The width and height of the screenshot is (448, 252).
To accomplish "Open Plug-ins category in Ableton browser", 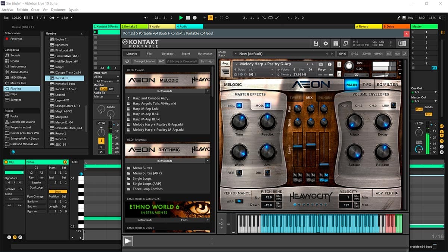I will pyautogui.click(x=22, y=88).
